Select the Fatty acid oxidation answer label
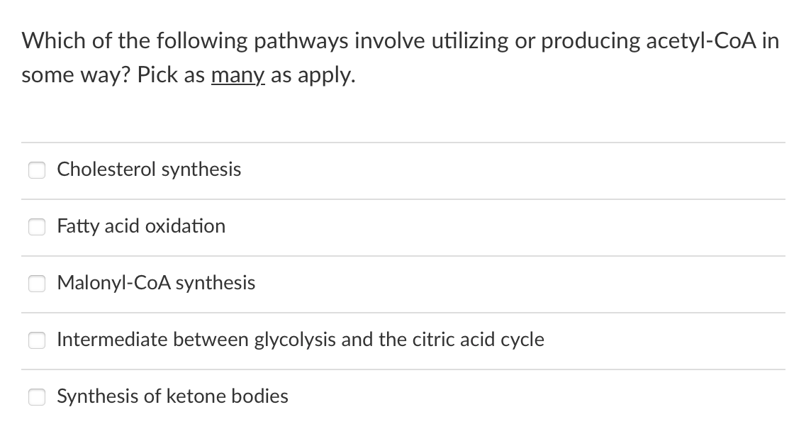The width and height of the screenshot is (811, 434). coord(141,226)
